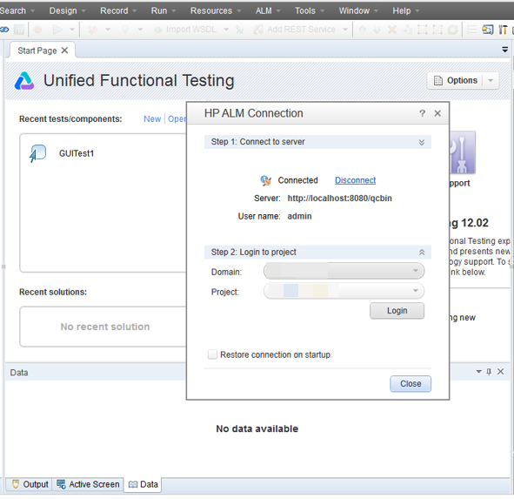Click the Unified Functional Testing logo
This screenshot has width=514, height=499.
click(x=24, y=81)
